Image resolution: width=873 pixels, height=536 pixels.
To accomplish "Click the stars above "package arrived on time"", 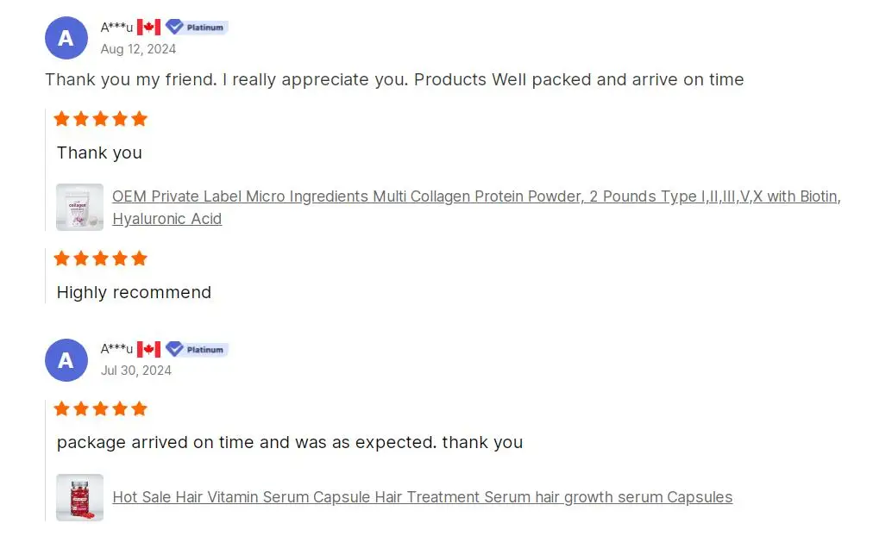I will coord(101,408).
